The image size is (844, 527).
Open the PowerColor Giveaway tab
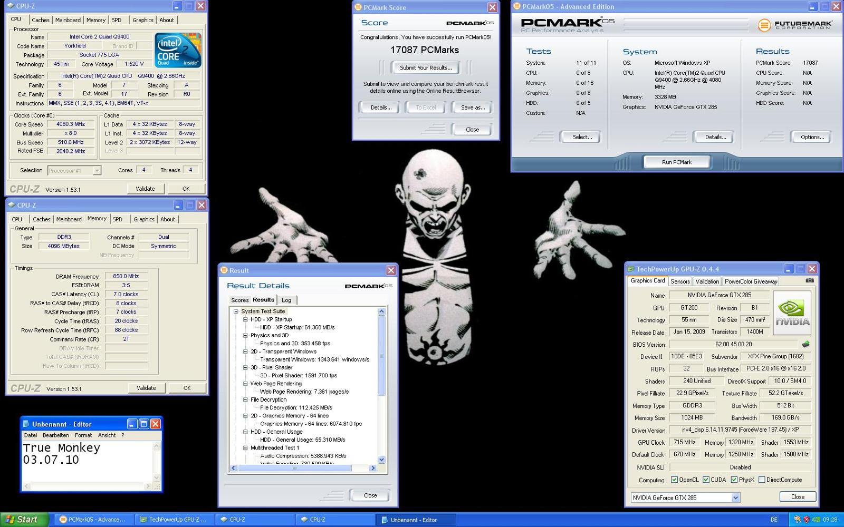pyautogui.click(x=751, y=281)
